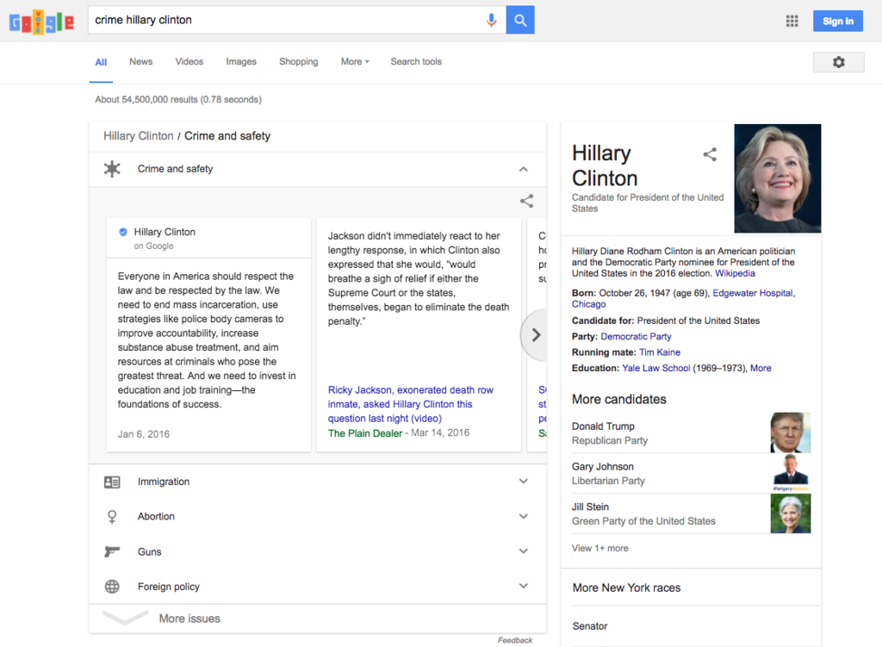Open the settings gear button
882x647 pixels.
[x=839, y=62]
